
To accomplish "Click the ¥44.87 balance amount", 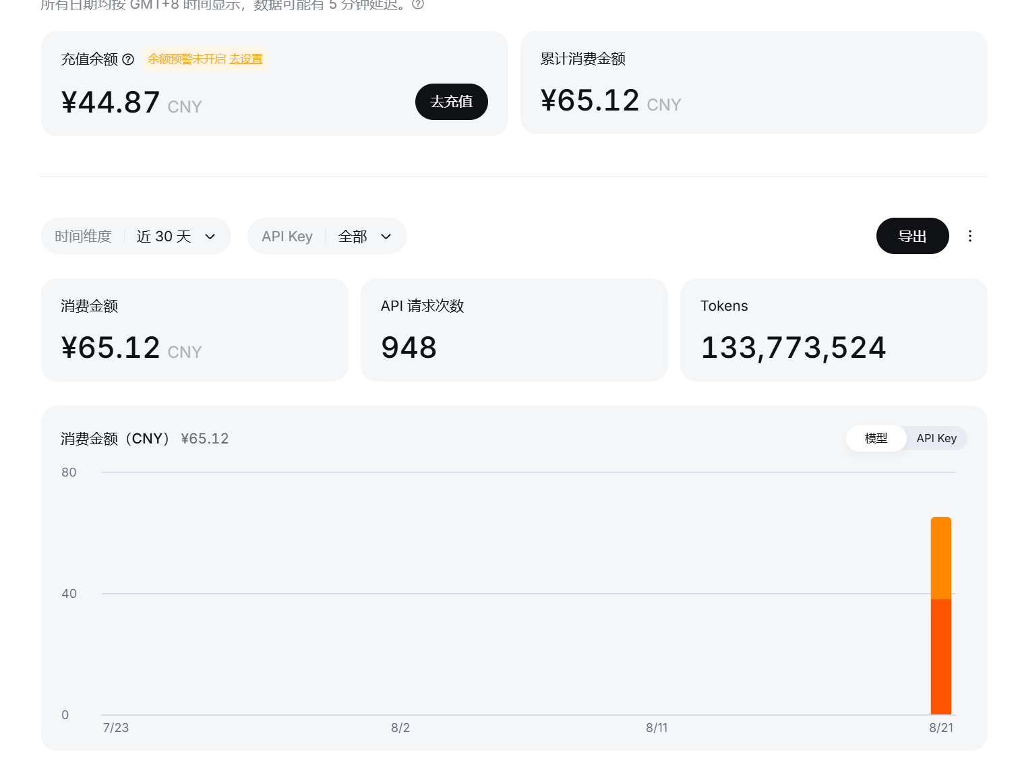I will (111, 103).
